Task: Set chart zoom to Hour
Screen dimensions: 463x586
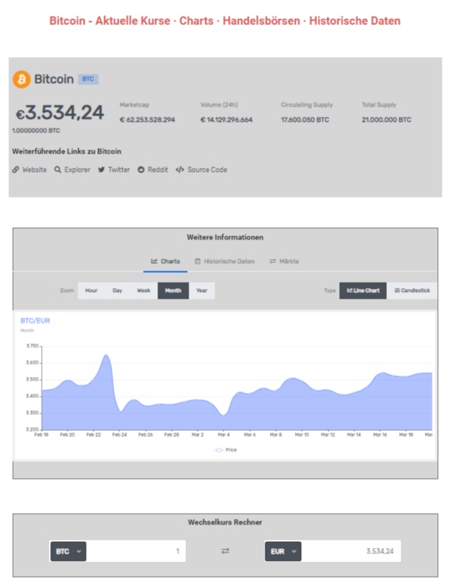Action: click(91, 291)
